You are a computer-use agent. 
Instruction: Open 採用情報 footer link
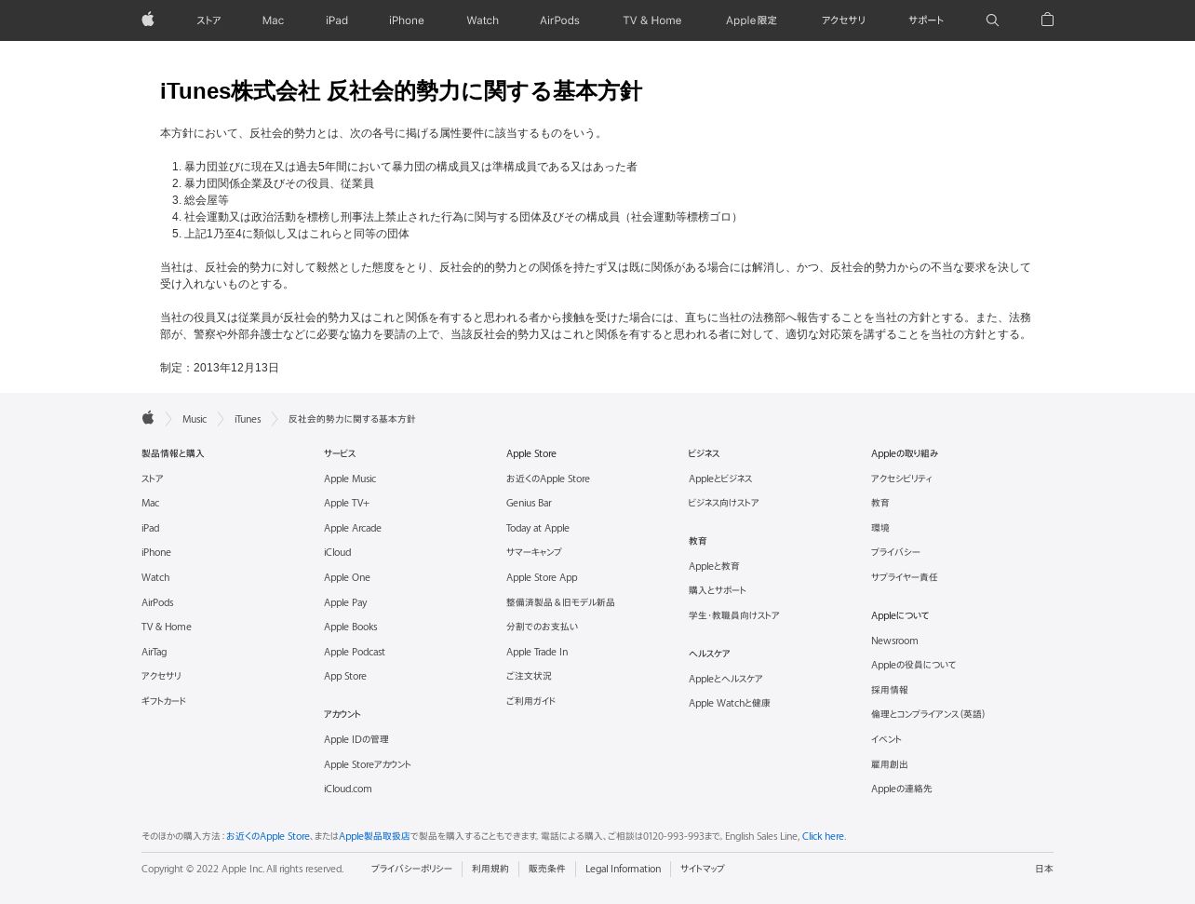(890, 690)
